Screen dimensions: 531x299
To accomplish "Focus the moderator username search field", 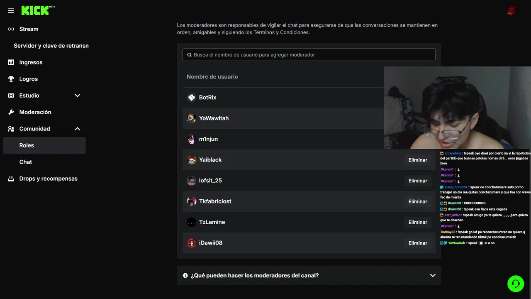I will [x=309, y=55].
